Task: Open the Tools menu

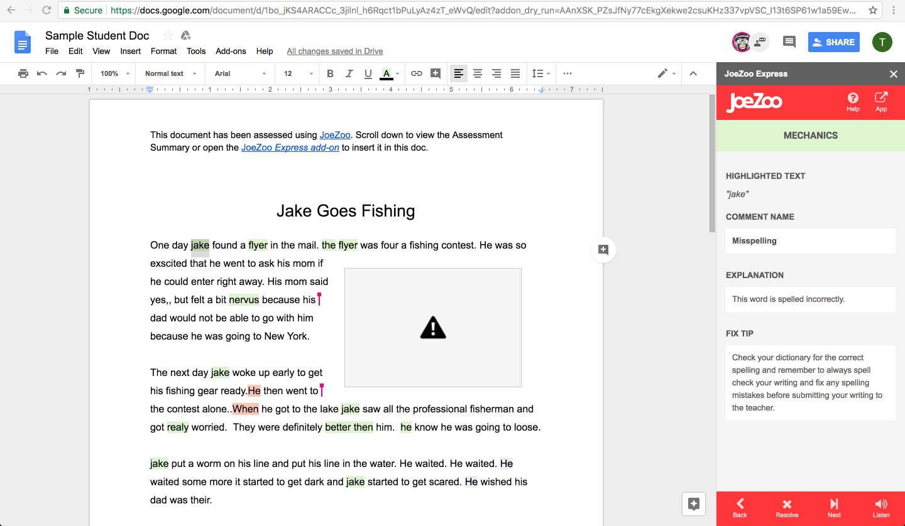Action: [196, 51]
